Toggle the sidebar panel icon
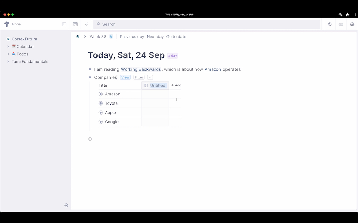 pyautogui.click(x=64, y=24)
